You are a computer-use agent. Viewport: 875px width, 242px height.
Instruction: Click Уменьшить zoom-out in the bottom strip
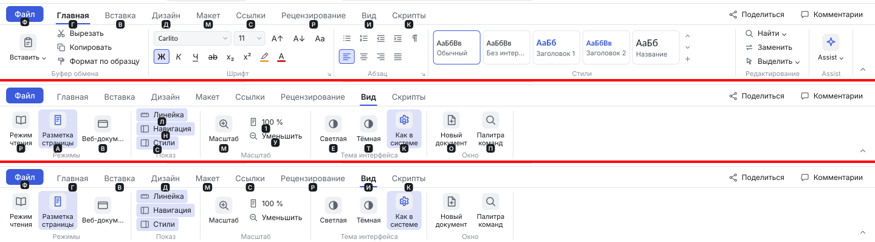pos(276,218)
